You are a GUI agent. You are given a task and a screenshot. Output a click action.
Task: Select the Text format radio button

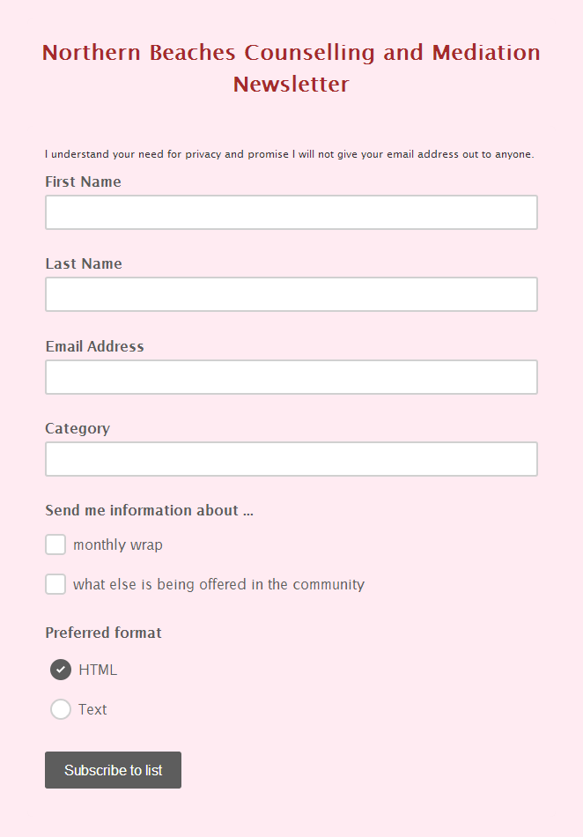click(60, 709)
